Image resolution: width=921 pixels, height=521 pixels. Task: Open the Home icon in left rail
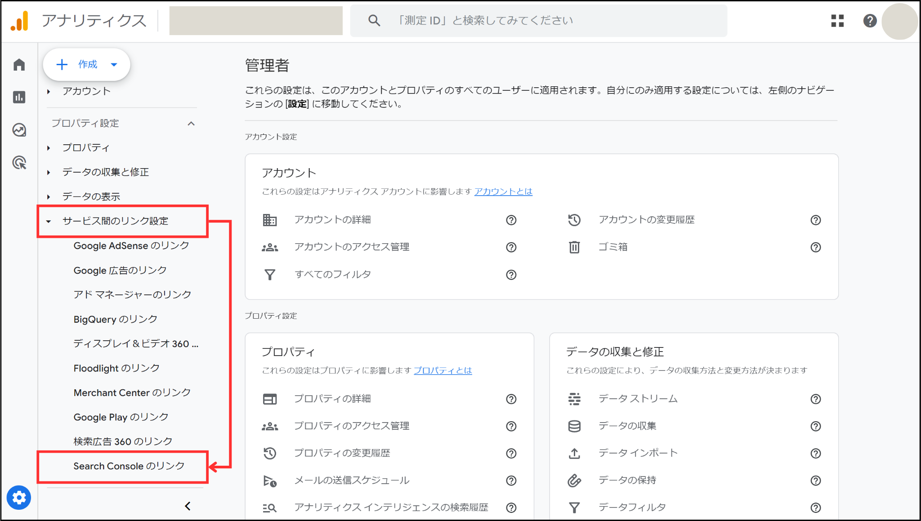(19, 65)
